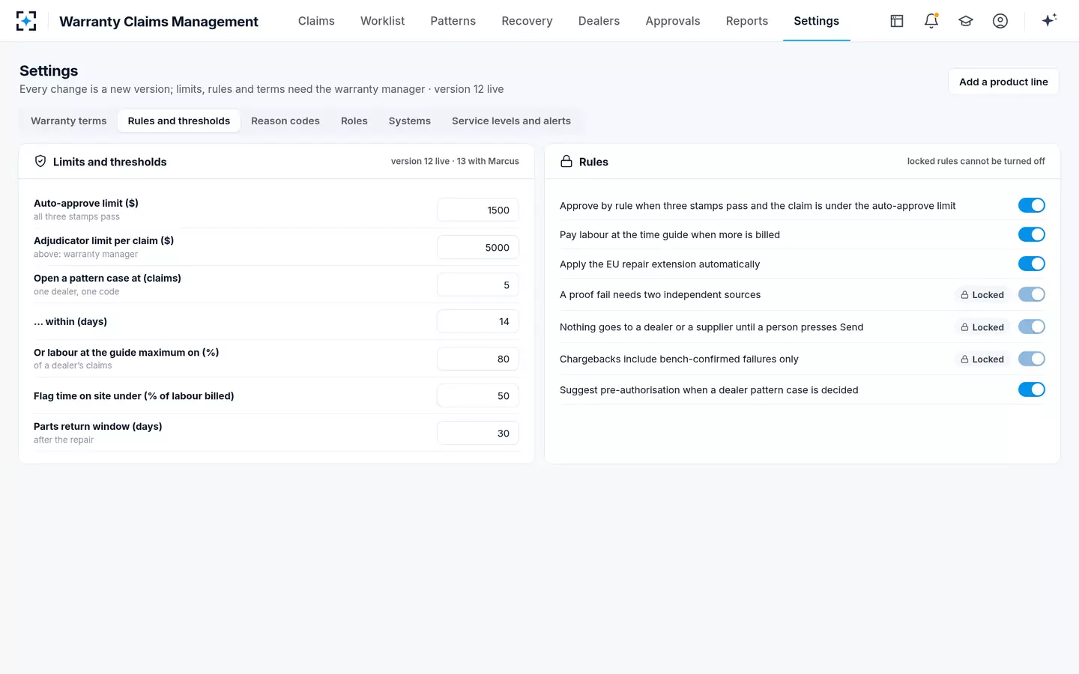Click the Auto-approve limit field showing 1500
This screenshot has height=674, width=1079.
478,210
